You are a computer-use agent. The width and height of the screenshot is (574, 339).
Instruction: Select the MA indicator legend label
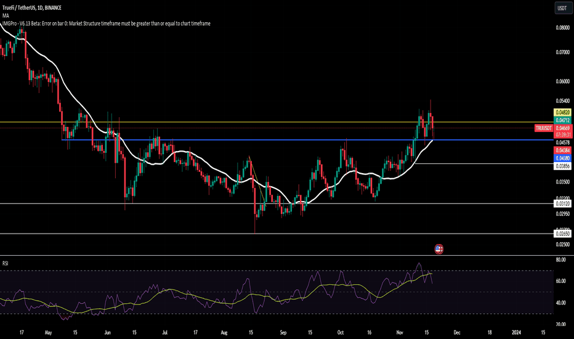[6, 15]
